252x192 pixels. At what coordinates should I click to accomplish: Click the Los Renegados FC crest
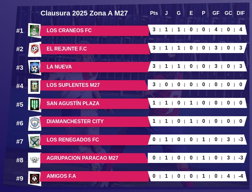pyautogui.click(x=35, y=141)
